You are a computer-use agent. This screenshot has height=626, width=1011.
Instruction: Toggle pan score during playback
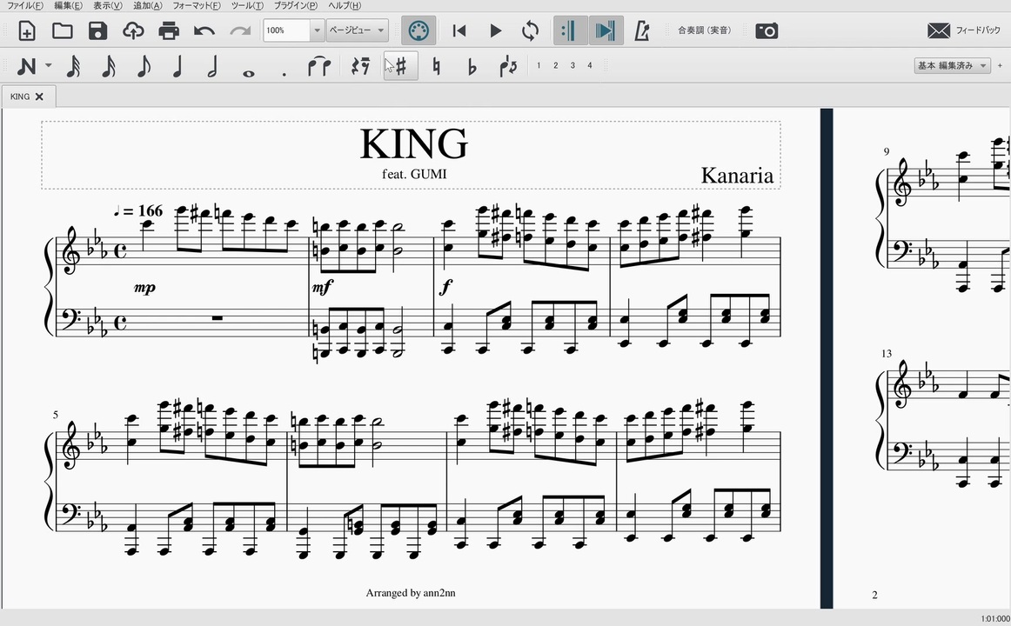click(606, 31)
